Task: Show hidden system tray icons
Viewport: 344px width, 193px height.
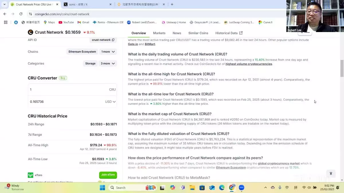Action: (x=265, y=188)
